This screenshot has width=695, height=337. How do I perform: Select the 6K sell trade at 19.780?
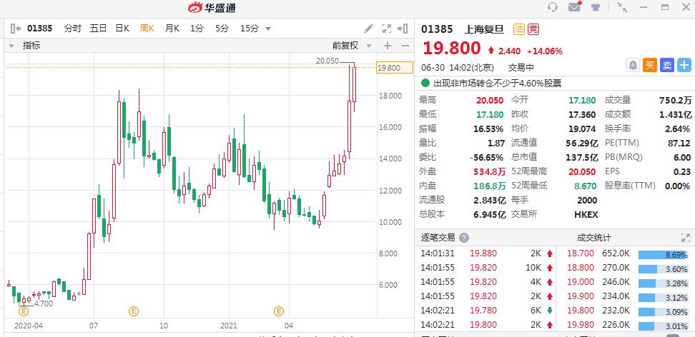(485, 310)
